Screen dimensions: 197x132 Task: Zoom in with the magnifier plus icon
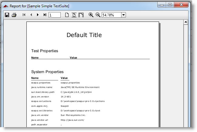tap(91, 15)
